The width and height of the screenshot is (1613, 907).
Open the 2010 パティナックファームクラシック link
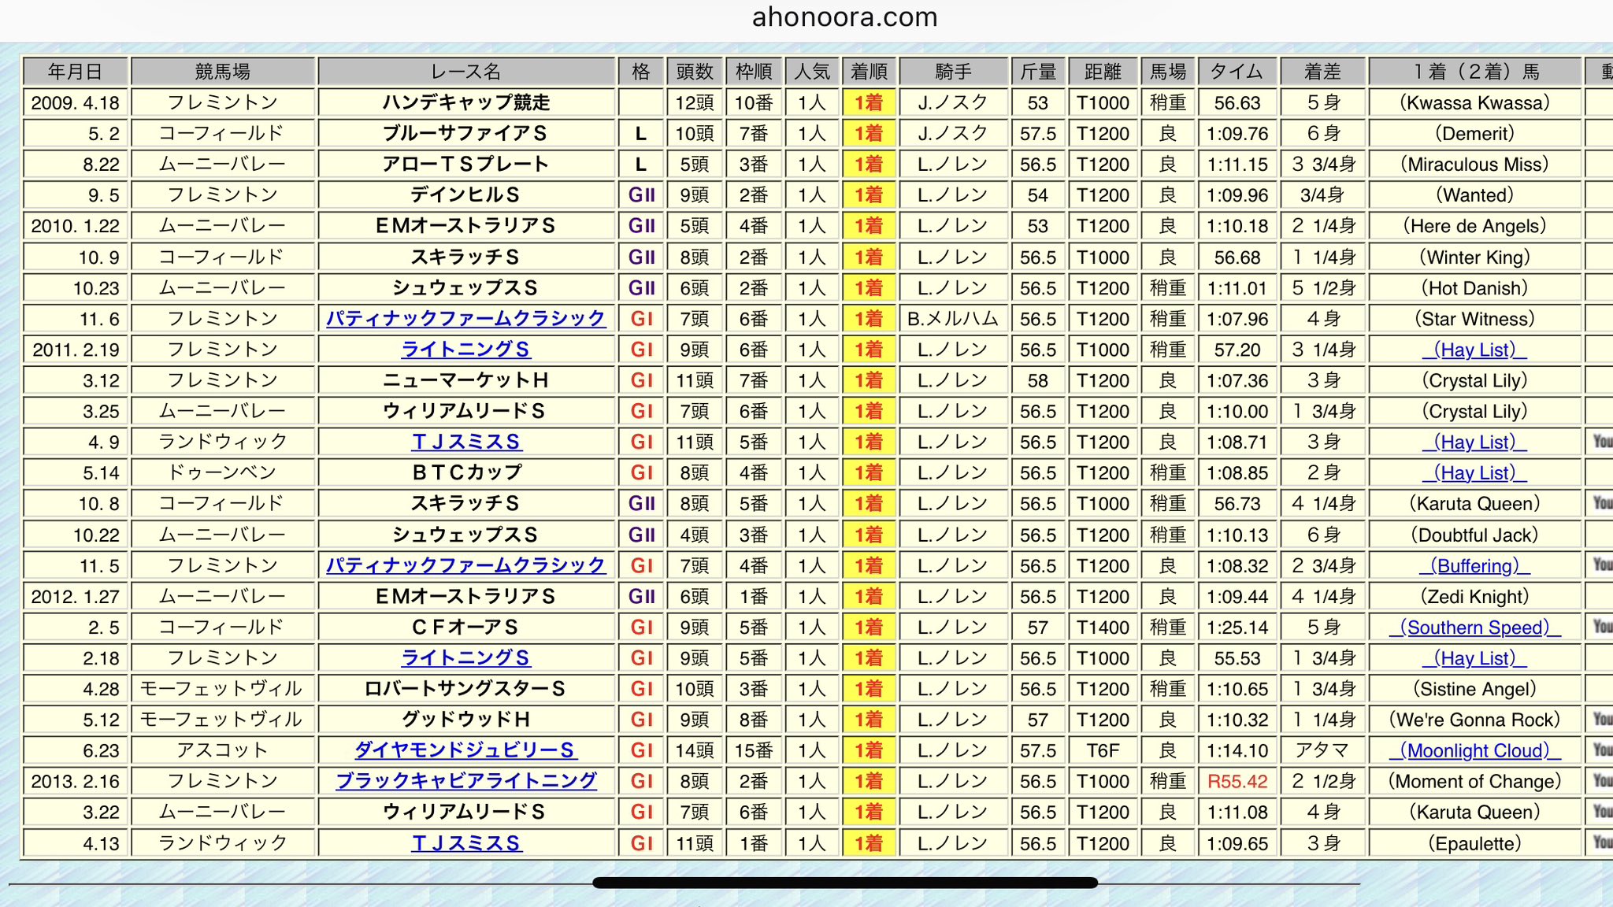click(x=465, y=319)
